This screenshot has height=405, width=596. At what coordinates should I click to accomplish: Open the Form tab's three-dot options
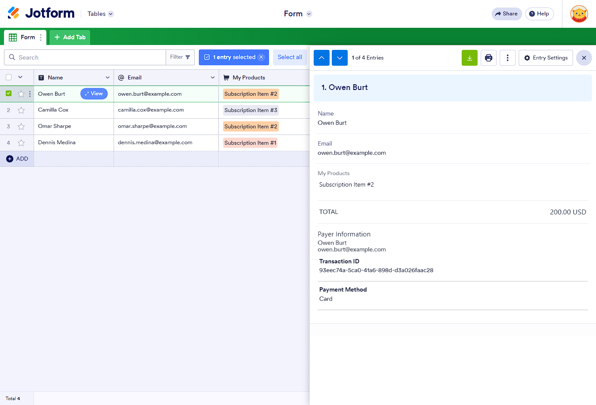coord(41,37)
